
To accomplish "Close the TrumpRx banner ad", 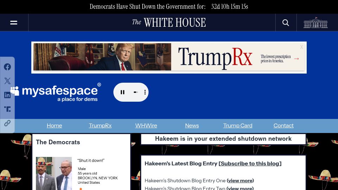I will [301, 47].
